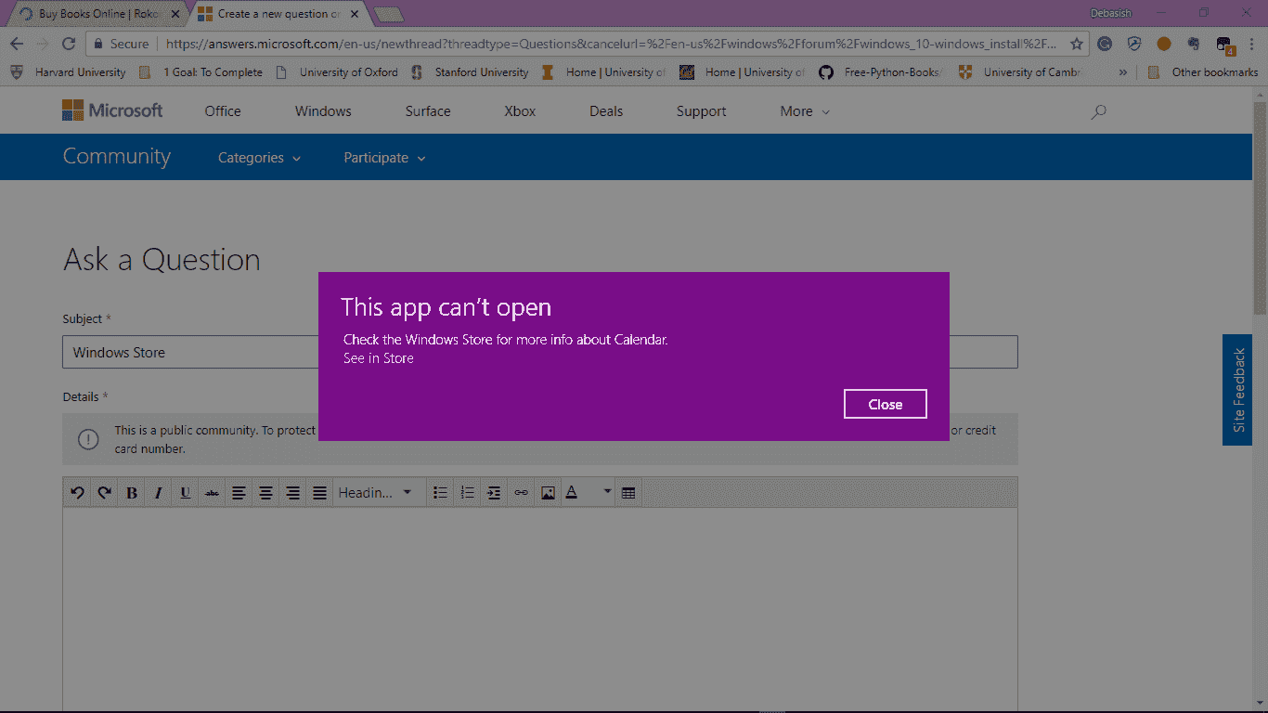Center align text in editor
The width and height of the screenshot is (1268, 713).
tap(265, 493)
